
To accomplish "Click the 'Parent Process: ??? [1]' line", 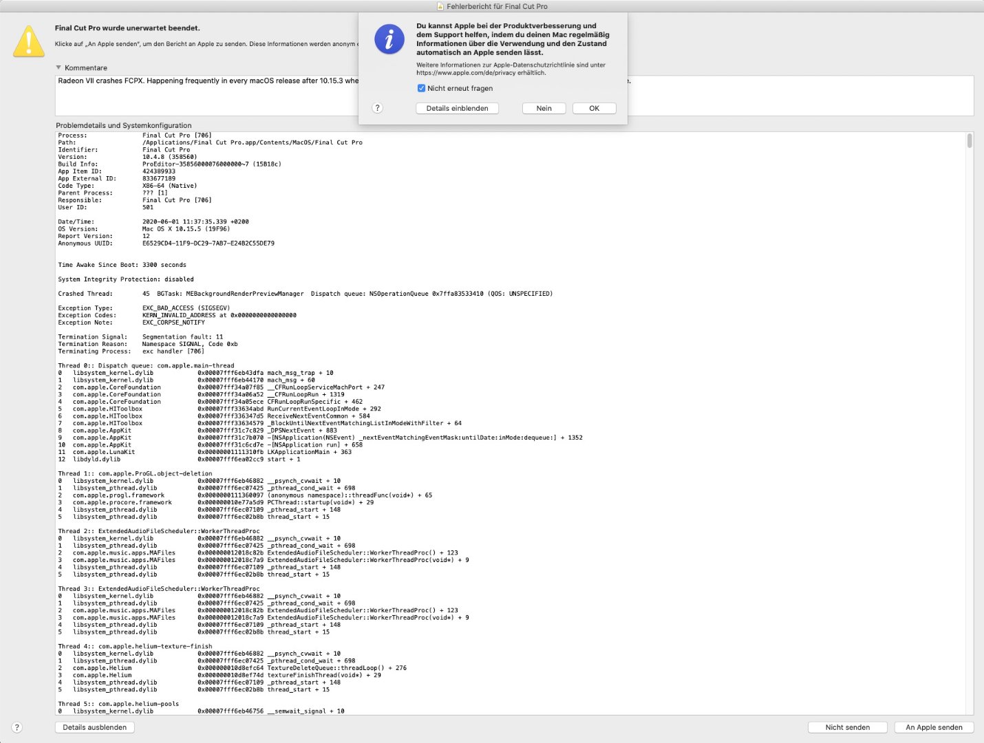I will coord(113,193).
